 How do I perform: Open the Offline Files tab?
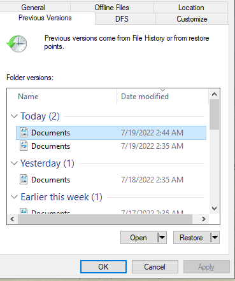coord(112,8)
